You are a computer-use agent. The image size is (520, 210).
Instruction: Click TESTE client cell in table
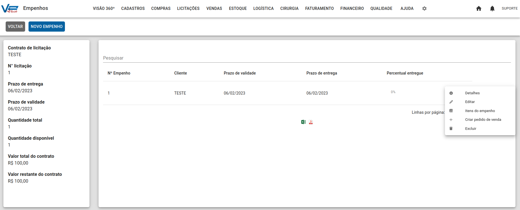point(180,93)
